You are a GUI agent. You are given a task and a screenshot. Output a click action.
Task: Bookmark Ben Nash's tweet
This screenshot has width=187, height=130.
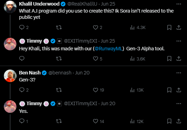[x=169, y=90]
